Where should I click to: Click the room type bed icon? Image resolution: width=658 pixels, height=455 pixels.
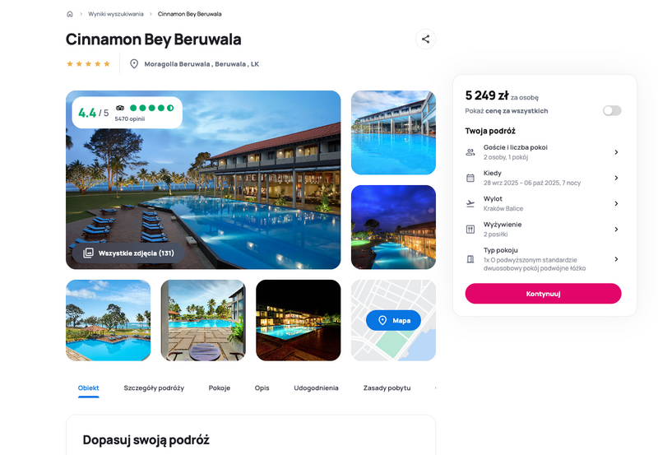pos(470,259)
